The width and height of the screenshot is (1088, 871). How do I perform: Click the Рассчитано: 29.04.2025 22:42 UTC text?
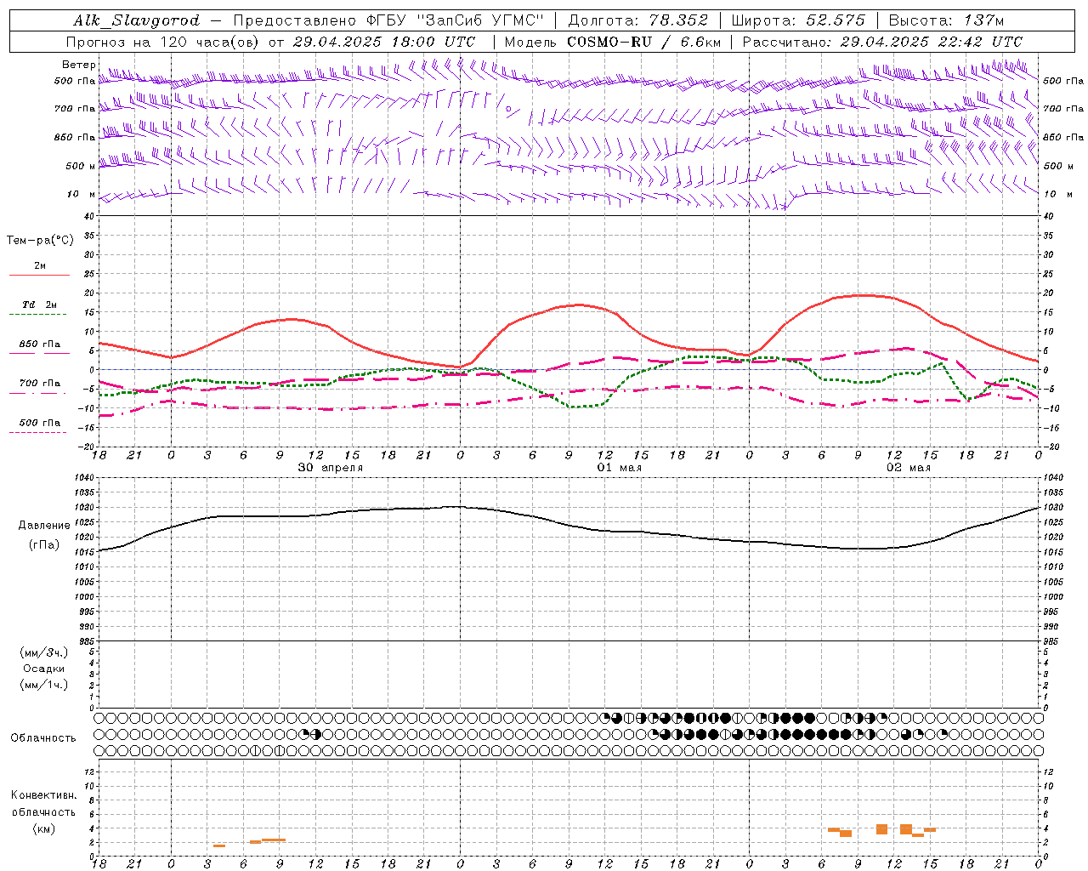(882, 42)
